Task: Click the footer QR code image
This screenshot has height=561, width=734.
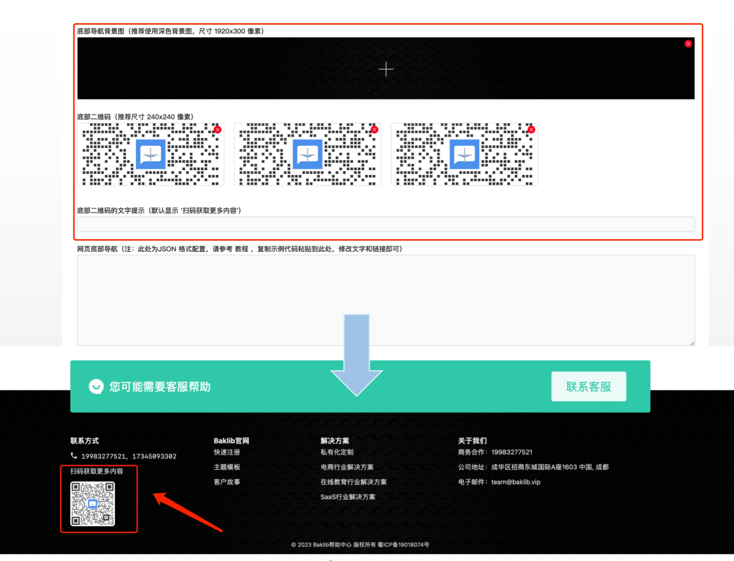Action: [x=93, y=504]
